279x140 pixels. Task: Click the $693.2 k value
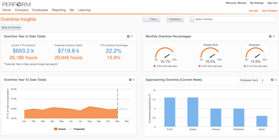click(23, 51)
